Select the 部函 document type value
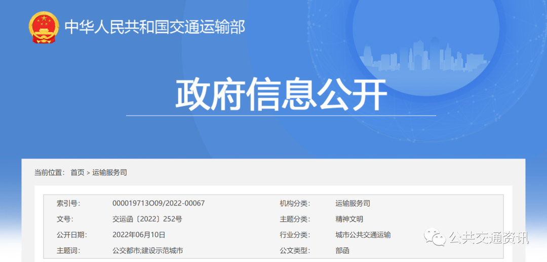This screenshot has width=547, height=262. [x=342, y=250]
